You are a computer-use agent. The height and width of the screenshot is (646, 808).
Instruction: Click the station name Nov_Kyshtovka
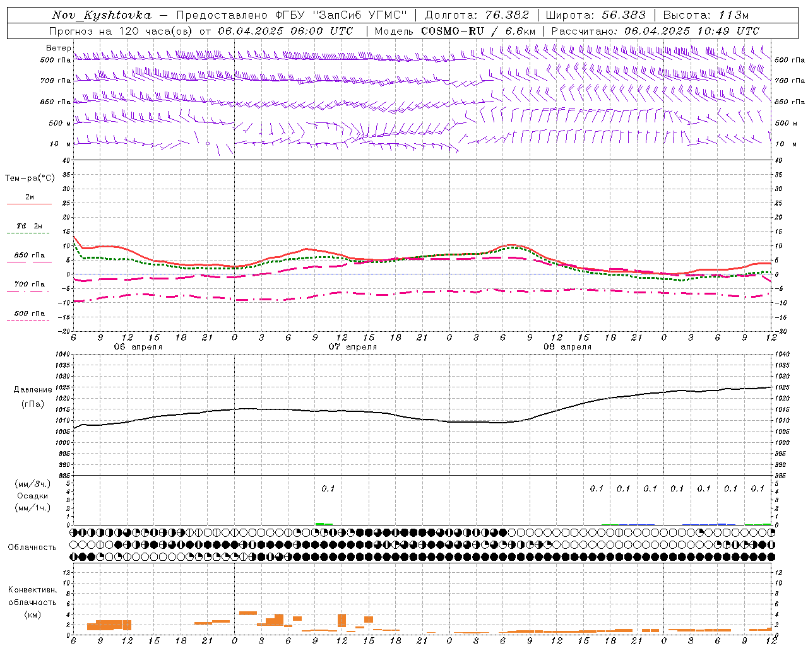[x=102, y=15]
